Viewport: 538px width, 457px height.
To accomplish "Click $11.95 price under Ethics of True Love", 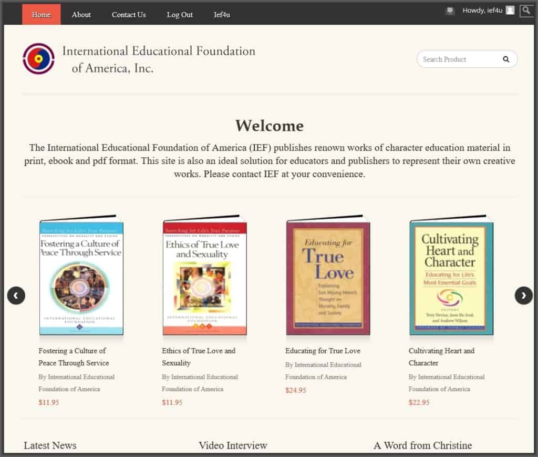I will coord(172,402).
